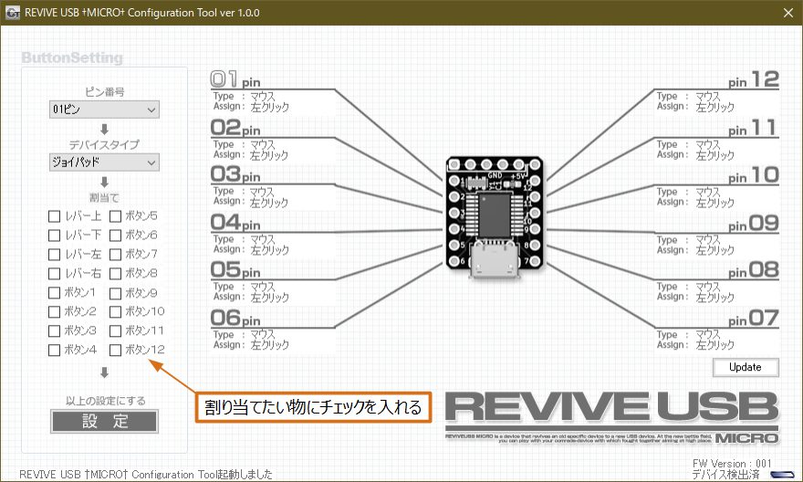
Task: Click the startup status message at bottom
Action: tap(146, 475)
